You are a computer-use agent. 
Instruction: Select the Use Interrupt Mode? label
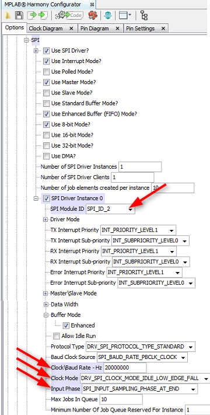click(76, 61)
